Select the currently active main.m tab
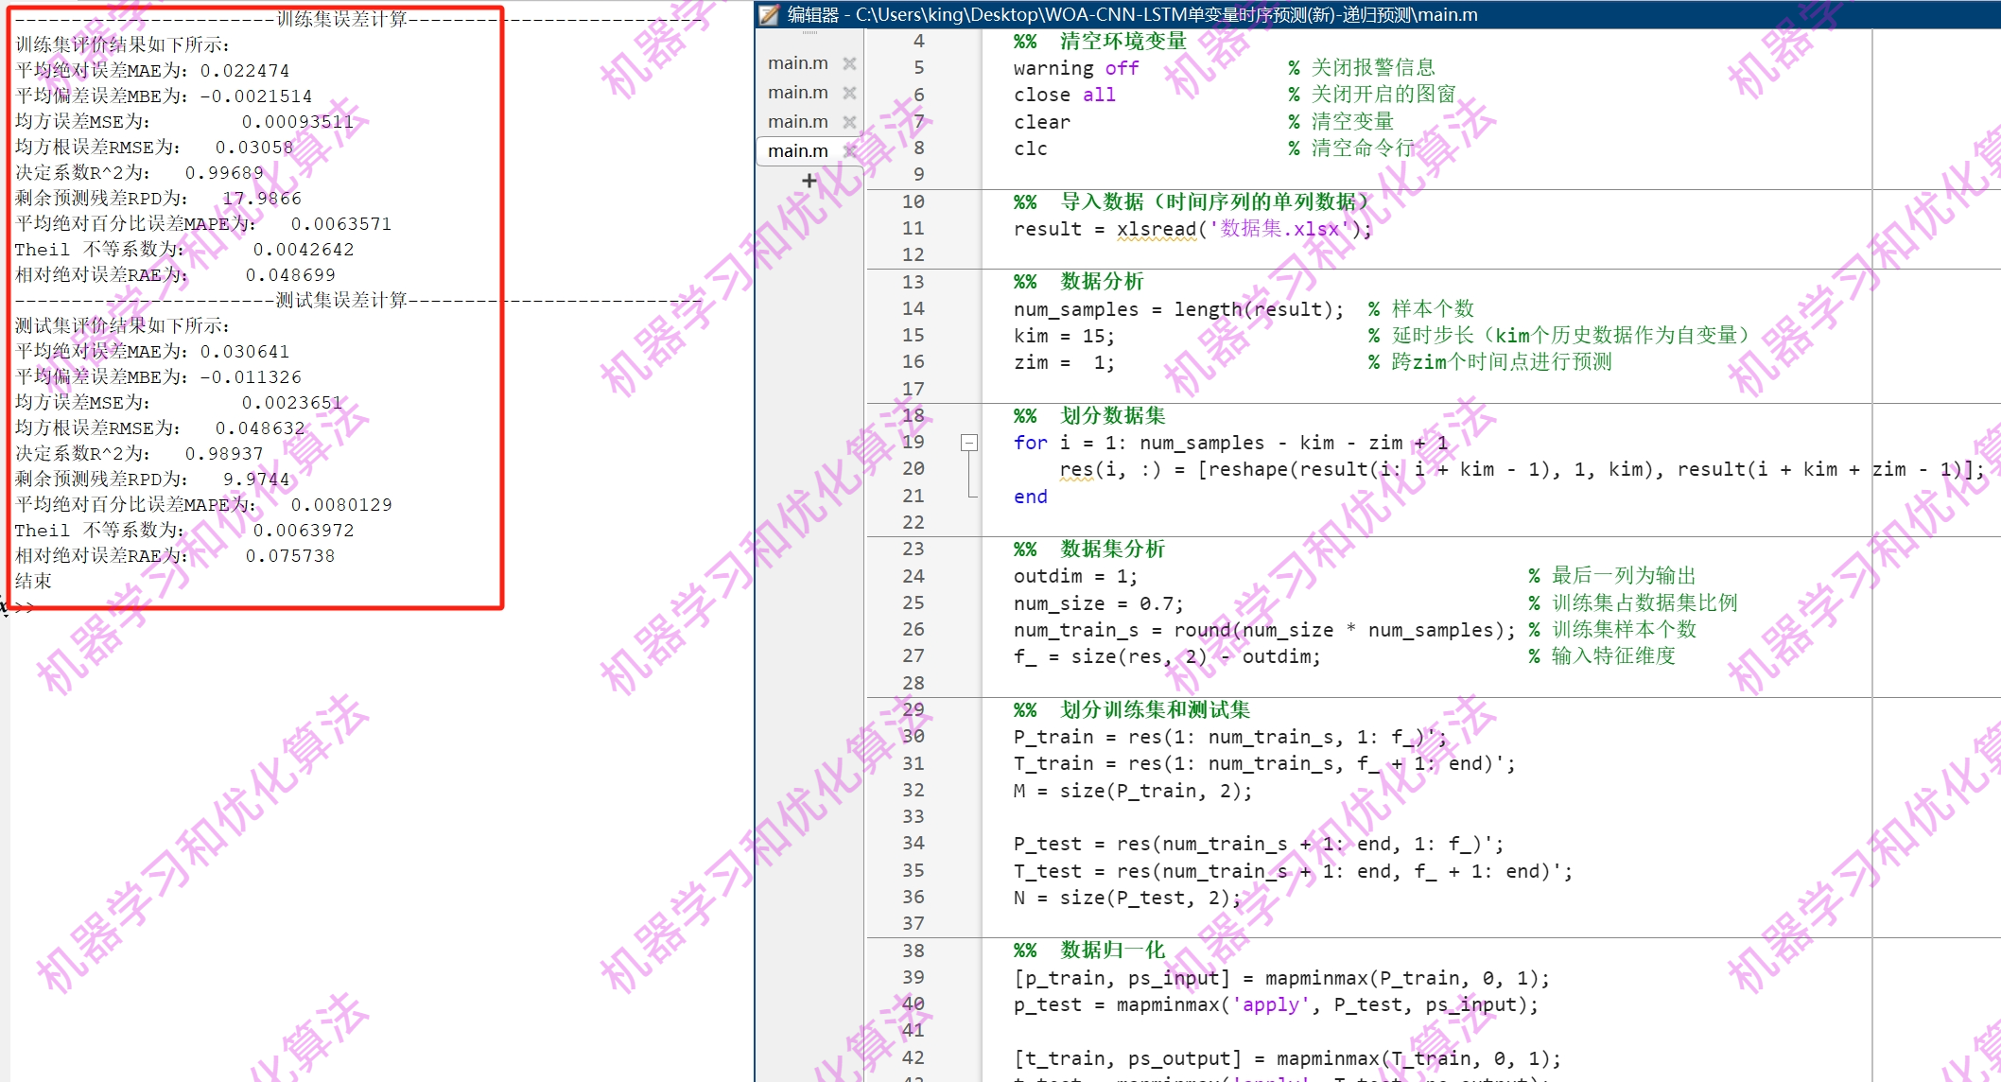Viewport: 2001px width, 1082px height. [797, 151]
